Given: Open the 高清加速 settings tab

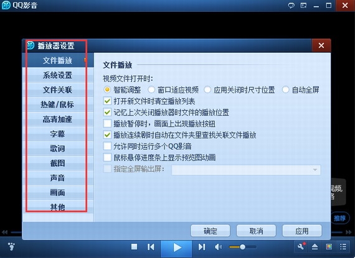Looking at the screenshot, I should [x=57, y=119].
